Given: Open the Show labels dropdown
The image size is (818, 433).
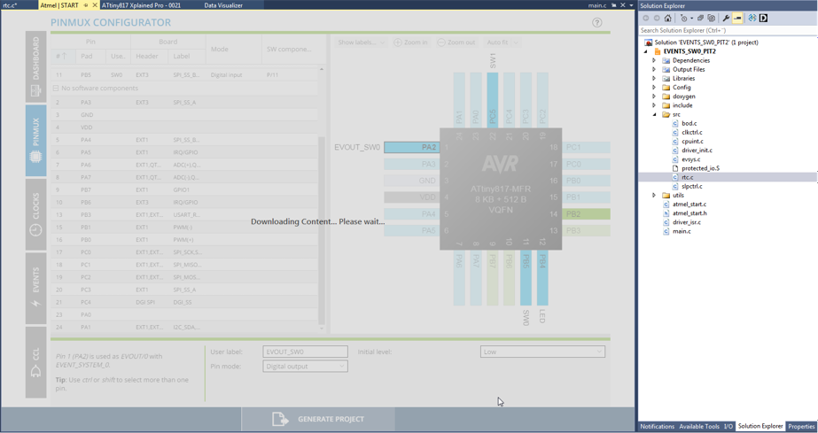Looking at the screenshot, I should tap(362, 43).
